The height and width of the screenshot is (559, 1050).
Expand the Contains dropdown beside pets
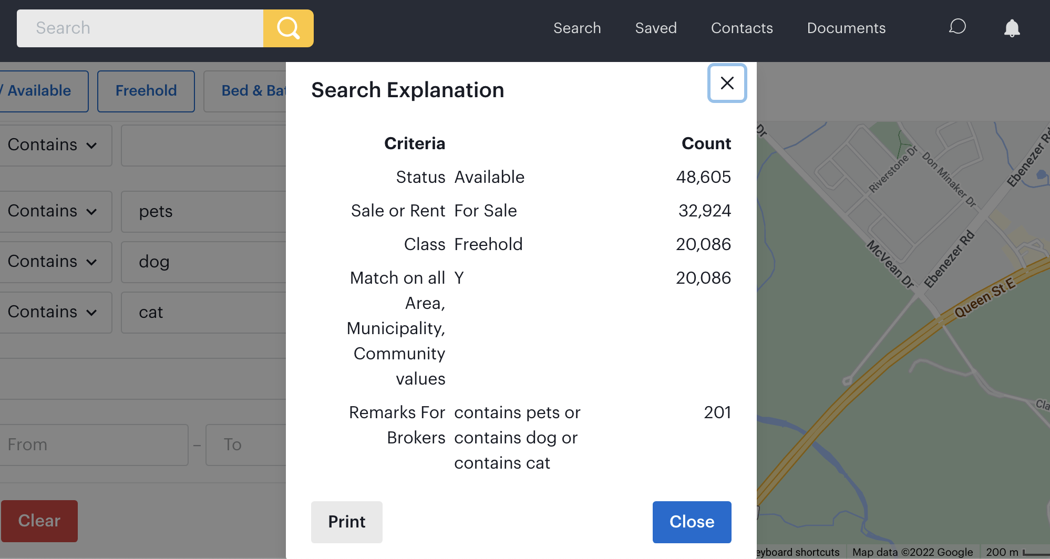tap(53, 211)
